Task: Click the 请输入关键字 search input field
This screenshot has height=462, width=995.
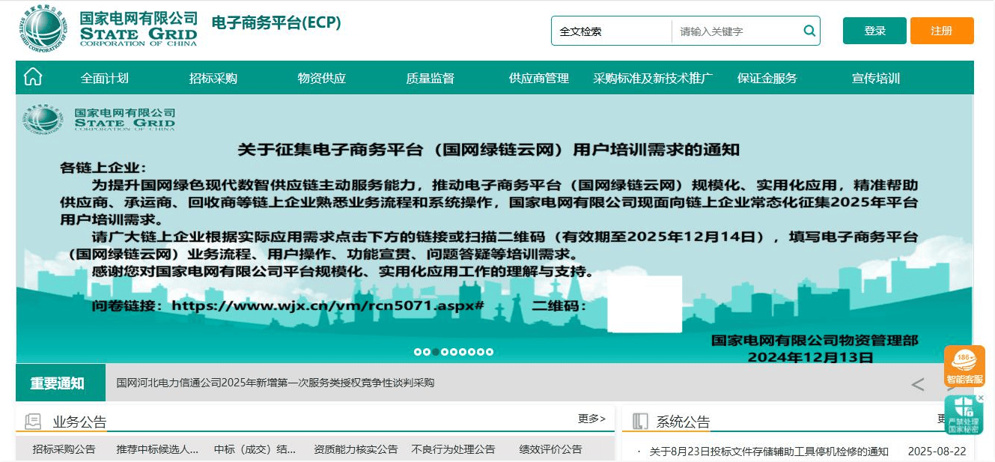Action: point(737,31)
